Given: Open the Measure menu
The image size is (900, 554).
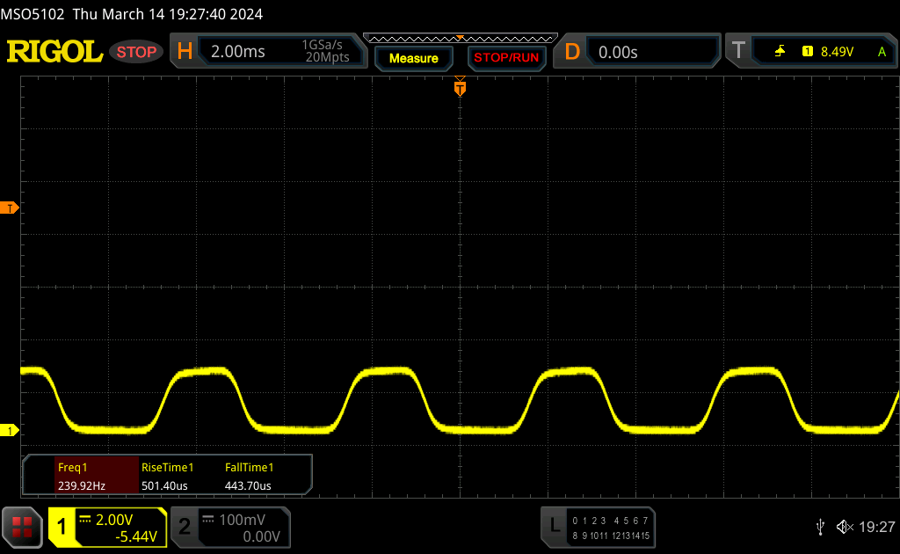Looking at the screenshot, I should [413, 59].
